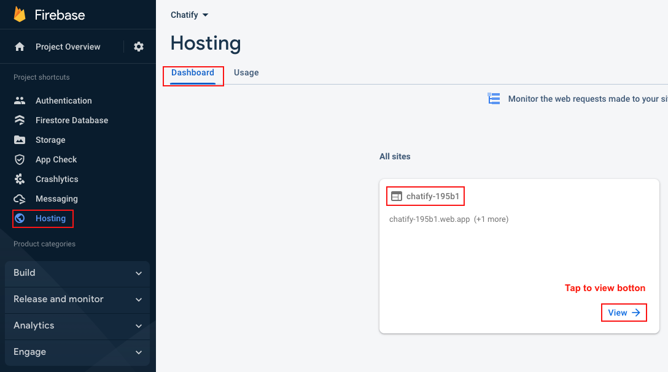Expand the Engage category

(77, 352)
